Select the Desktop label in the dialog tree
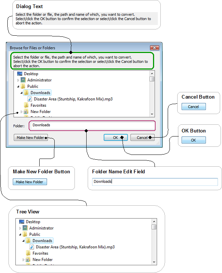This screenshot has height=273, width=222. coord(31,74)
